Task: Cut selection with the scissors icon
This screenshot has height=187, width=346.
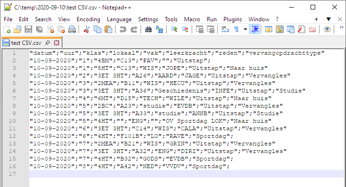Action: point(87,29)
